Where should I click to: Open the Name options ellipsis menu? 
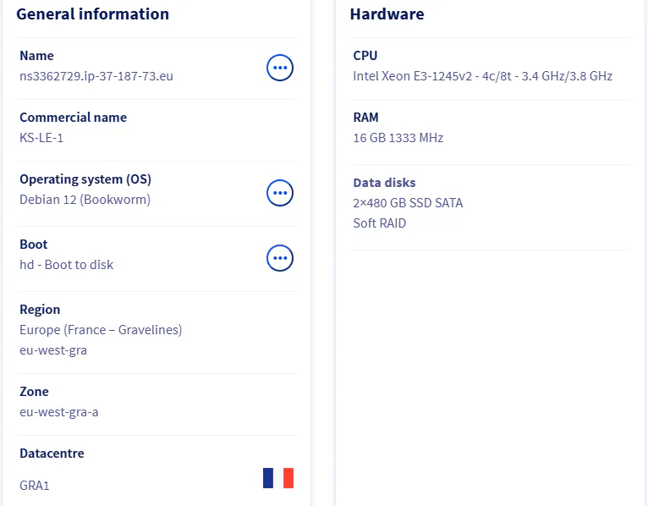pyautogui.click(x=280, y=68)
